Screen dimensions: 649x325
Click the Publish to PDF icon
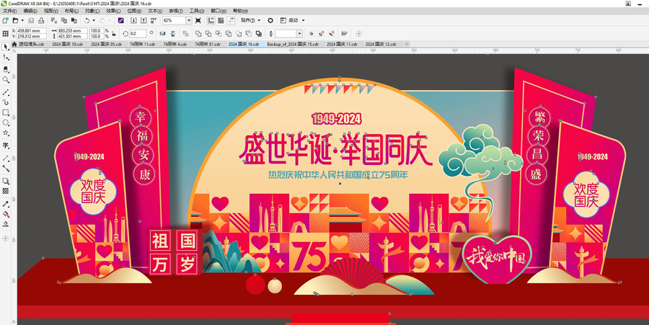click(153, 20)
